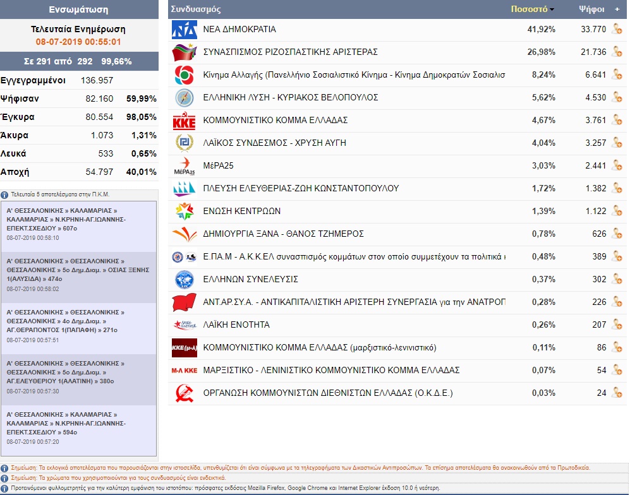
Task: Open candidates icon for ΕΛΛΗΝΙΚΗ ΛΥΣΗ row
Action: [x=617, y=98]
